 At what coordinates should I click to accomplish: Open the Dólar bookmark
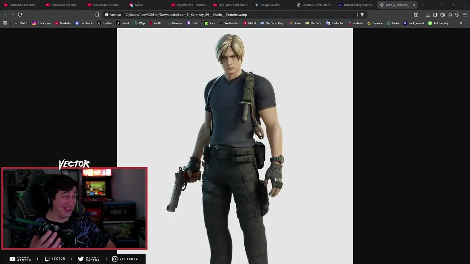pyautogui.click(x=393, y=23)
